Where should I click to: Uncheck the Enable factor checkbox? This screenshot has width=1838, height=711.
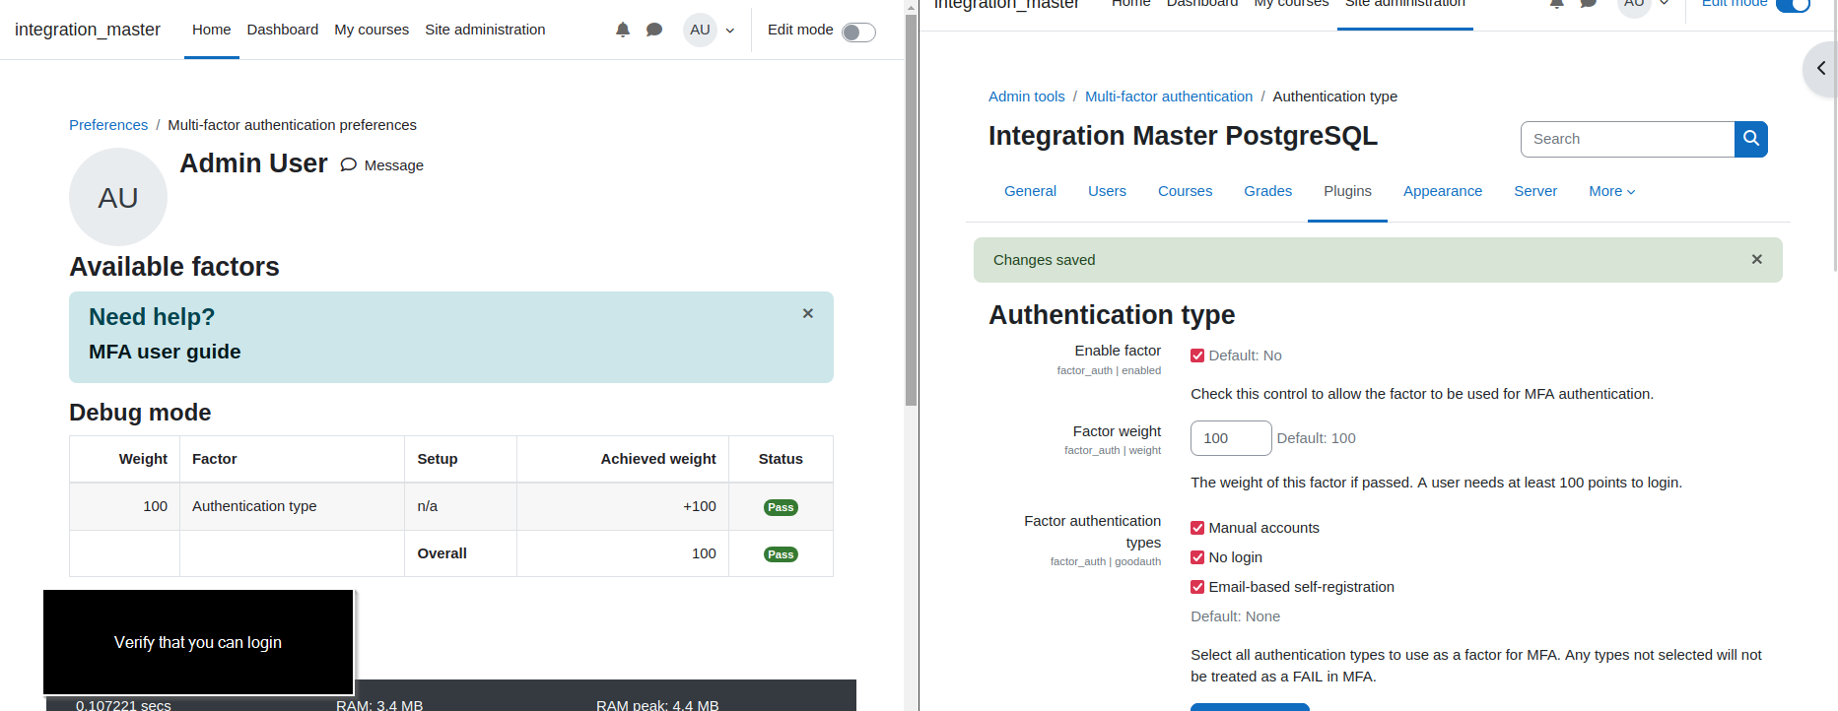(x=1197, y=355)
